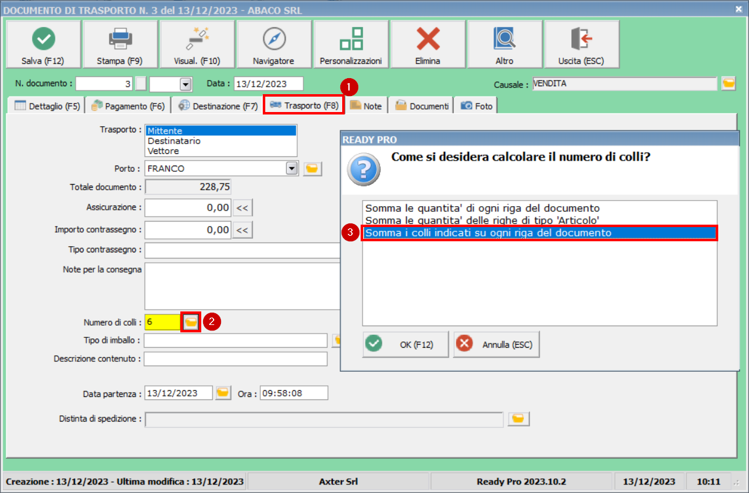Click the Descrizione contenuto input field
Viewport: 749px width, 493px height.
236,359
